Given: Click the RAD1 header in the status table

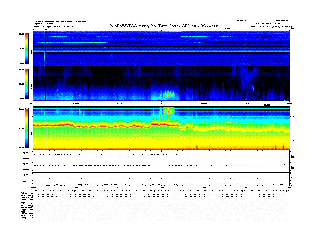Looking at the screenshot, I should pos(24,202).
